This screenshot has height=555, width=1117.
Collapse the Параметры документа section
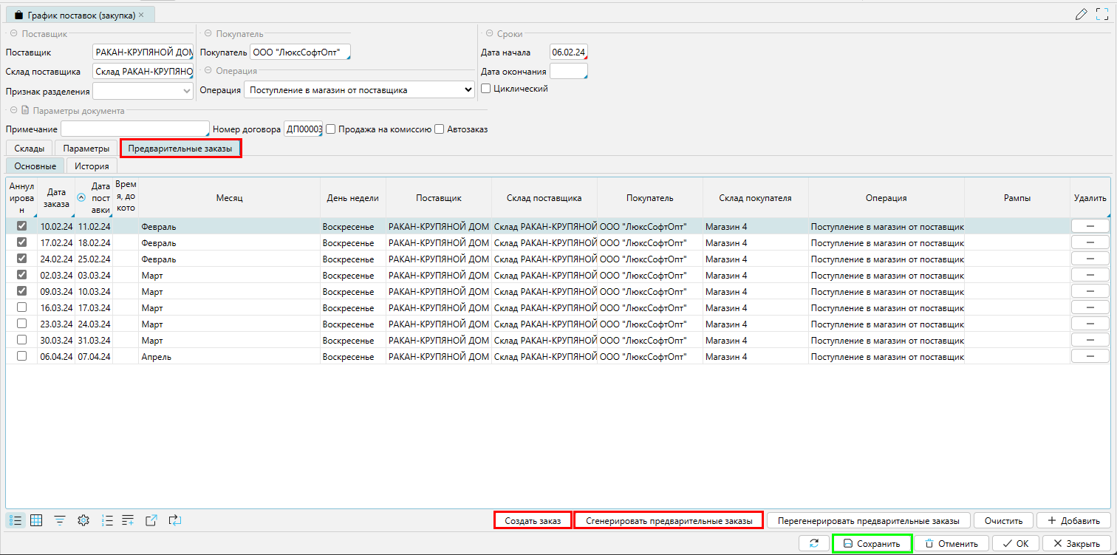[13, 111]
